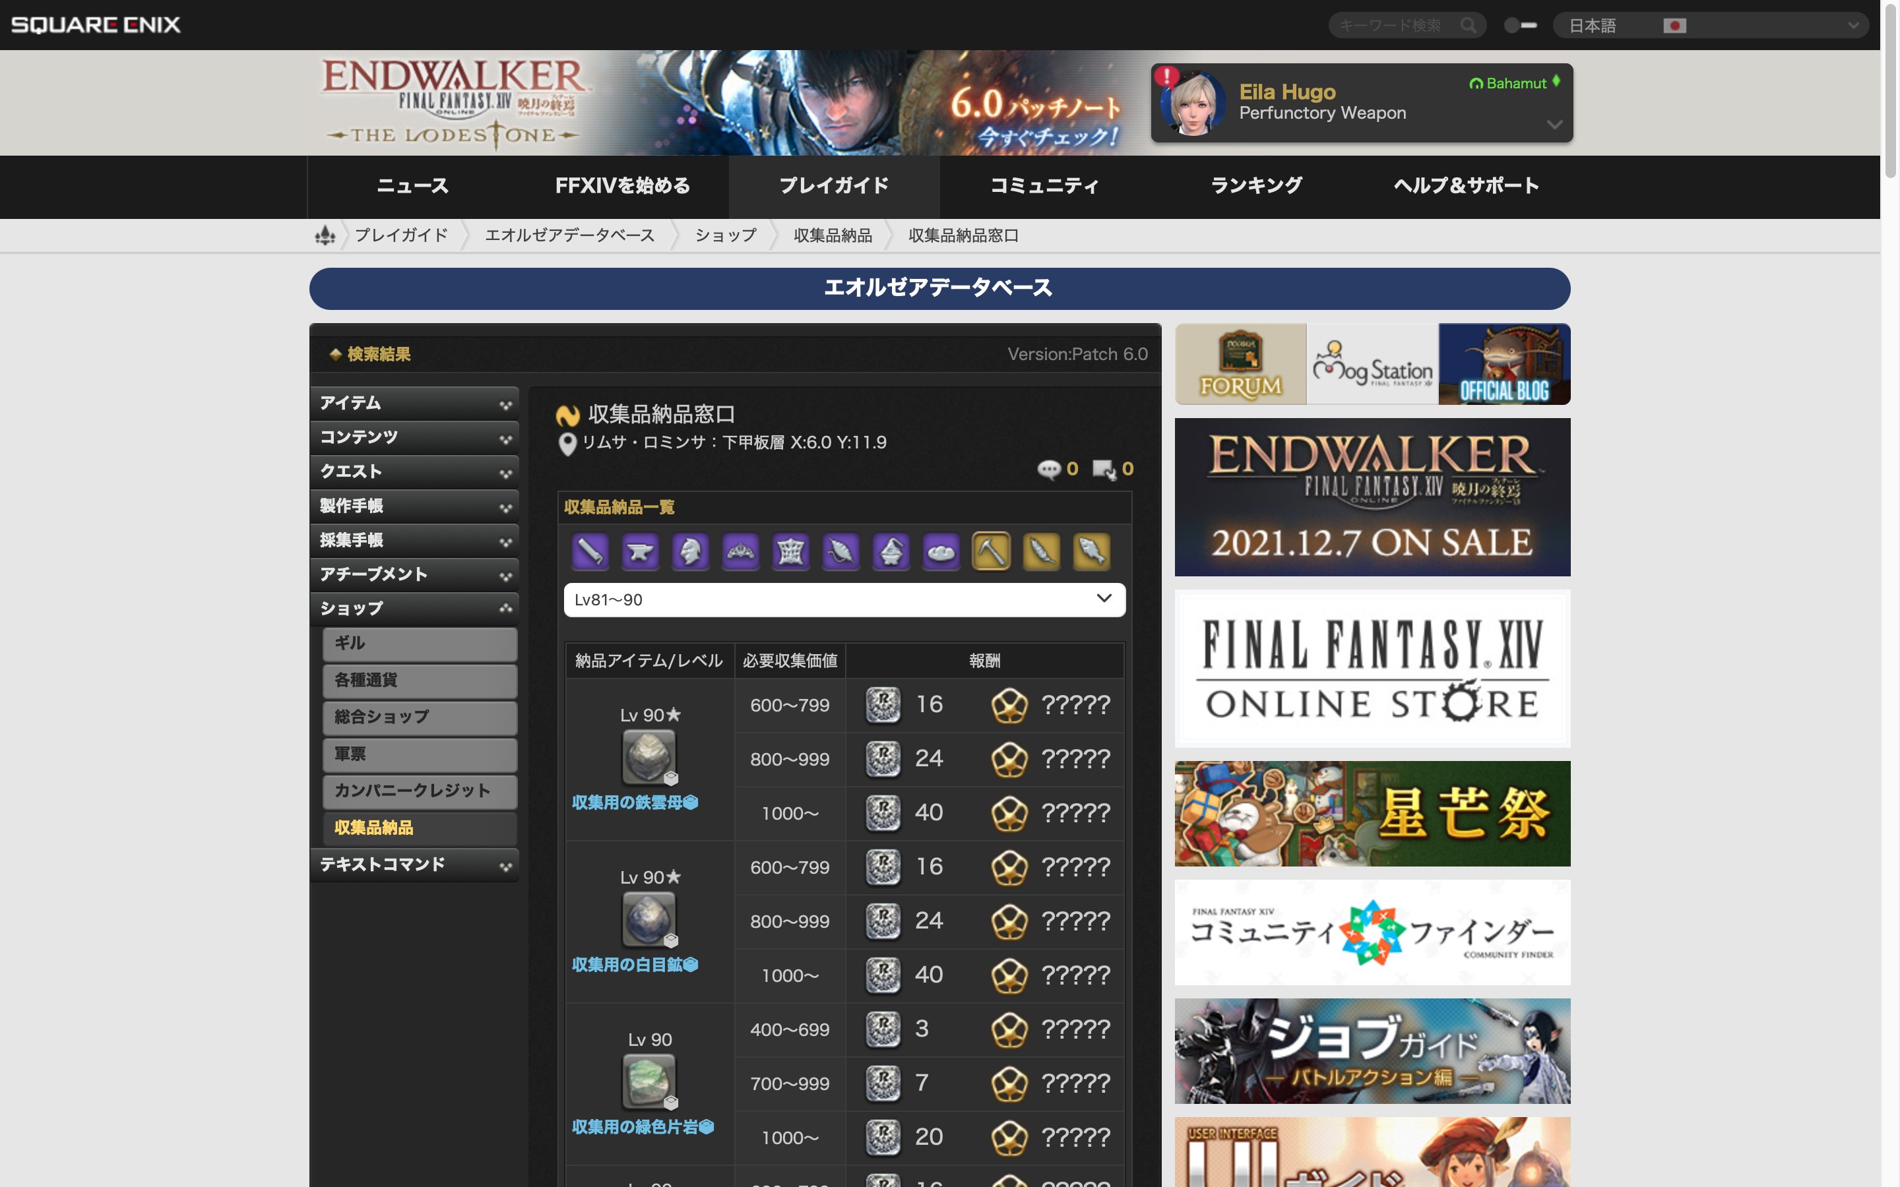This screenshot has width=1900, height=1187.
Task: Open the ヘルプ&サポート main menu
Action: (1466, 186)
